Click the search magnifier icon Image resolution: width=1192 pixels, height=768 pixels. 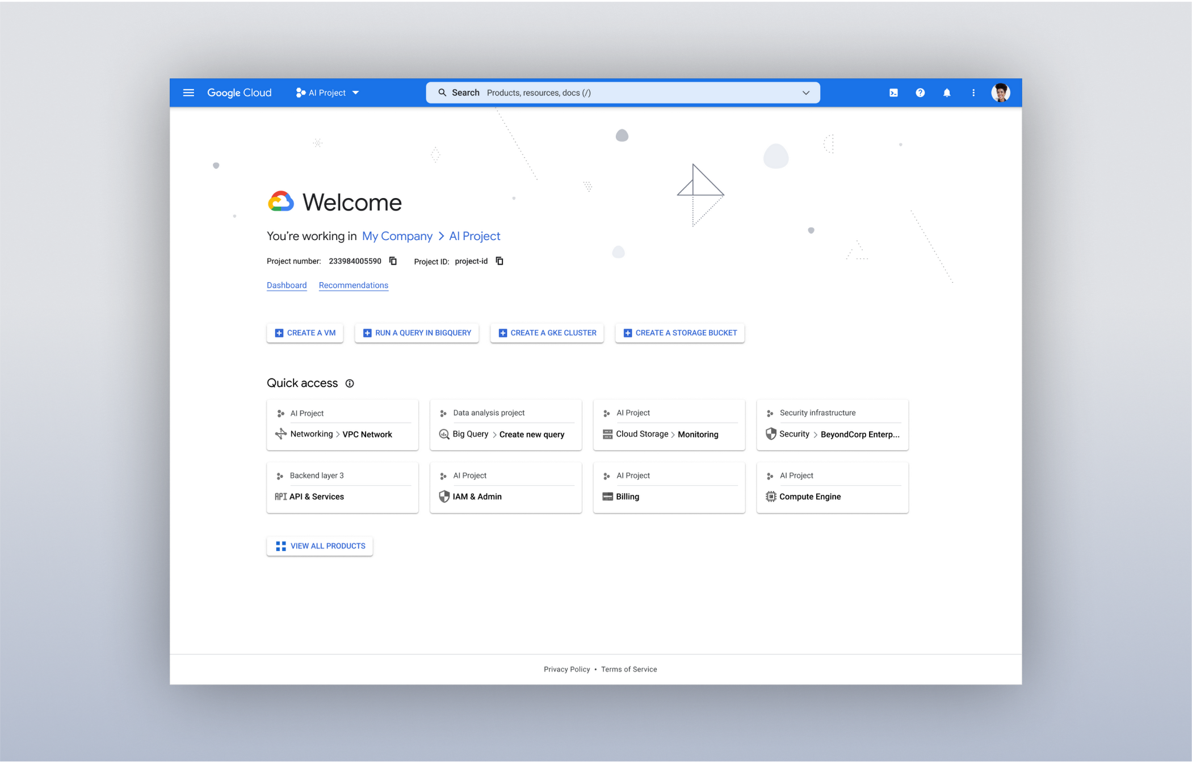tap(442, 93)
